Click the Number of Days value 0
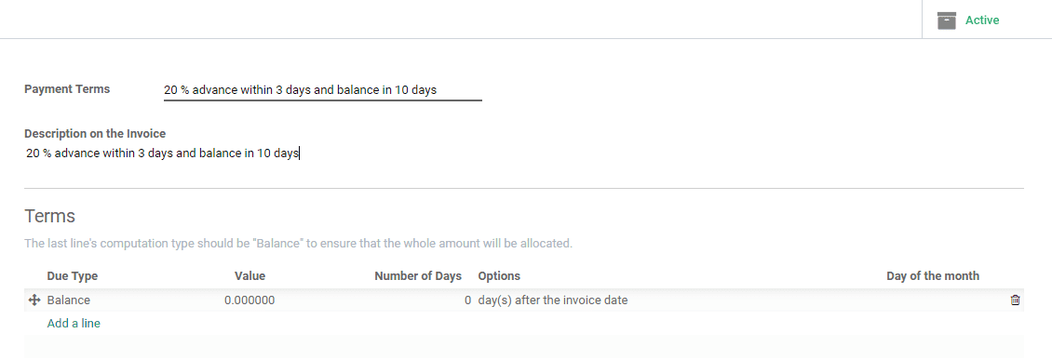This screenshot has height=360, width=1052. click(x=467, y=300)
